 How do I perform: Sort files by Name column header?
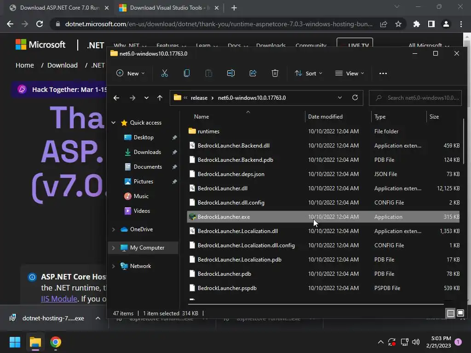pyautogui.click(x=201, y=116)
